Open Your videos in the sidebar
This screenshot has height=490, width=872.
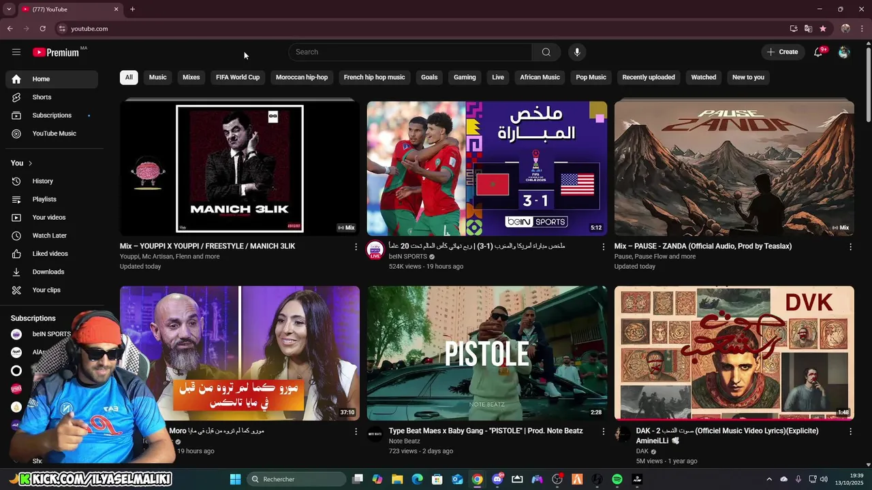click(52, 217)
